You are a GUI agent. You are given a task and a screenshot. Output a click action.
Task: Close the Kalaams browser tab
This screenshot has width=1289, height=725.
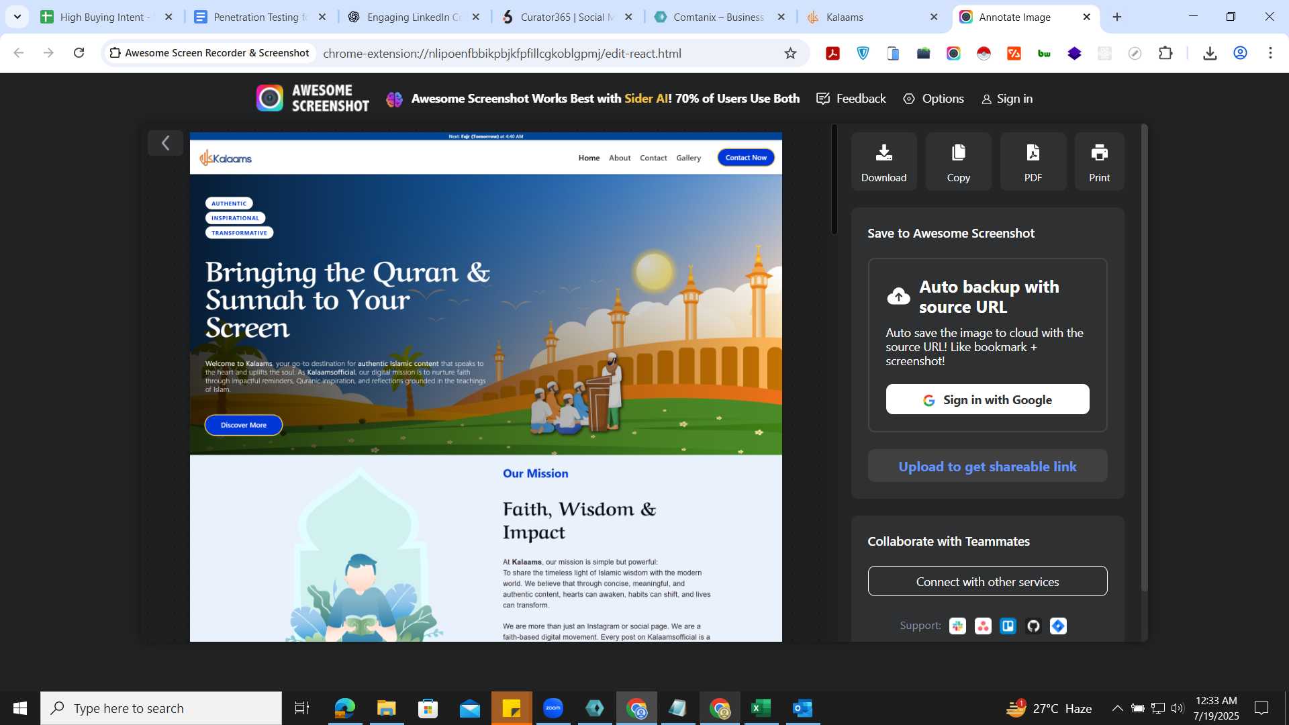tap(934, 17)
